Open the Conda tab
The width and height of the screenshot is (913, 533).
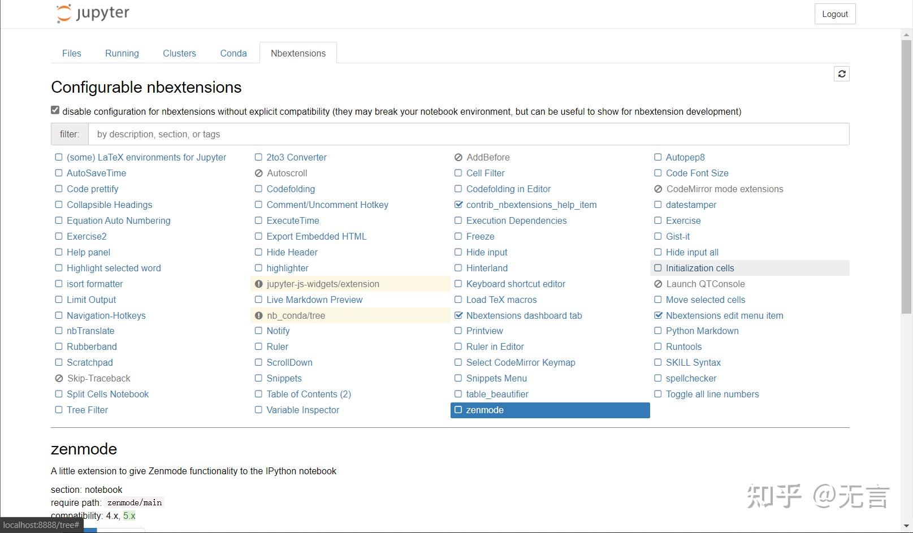click(233, 53)
